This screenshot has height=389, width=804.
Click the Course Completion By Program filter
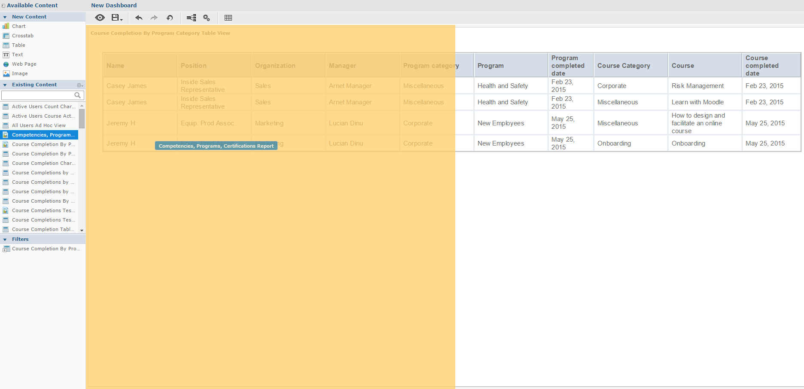[46, 249]
